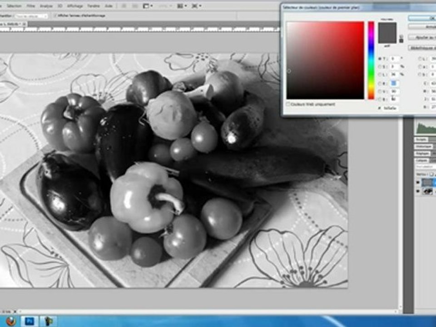Select the S (saturation) radio button
436x327 pixels.
tap(380, 67)
